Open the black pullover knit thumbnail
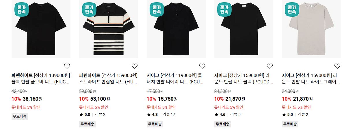Screen dimensions: 344x130 tap(41, 29)
